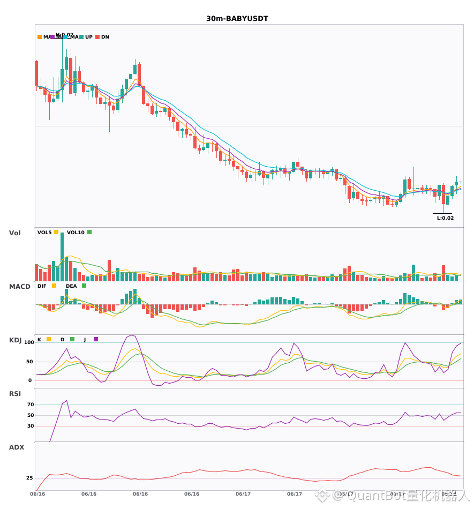Click the DN legend text
This screenshot has width=474, height=509.
click(x=105, y=37)
